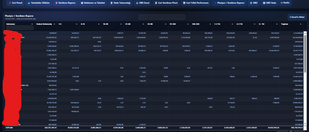Click the page icon on Cari Gecikme Pivot
This screenshot has height=132, width=309.
(156, 3)
